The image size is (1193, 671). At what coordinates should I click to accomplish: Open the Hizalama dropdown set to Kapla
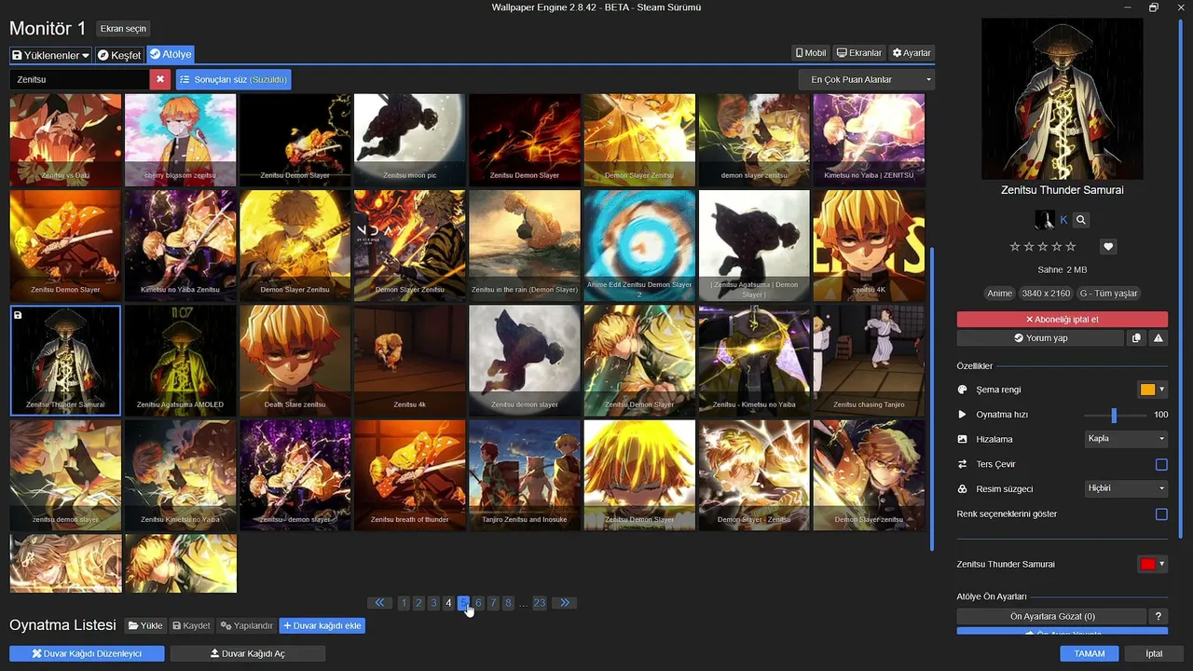tap(1126, 439)
